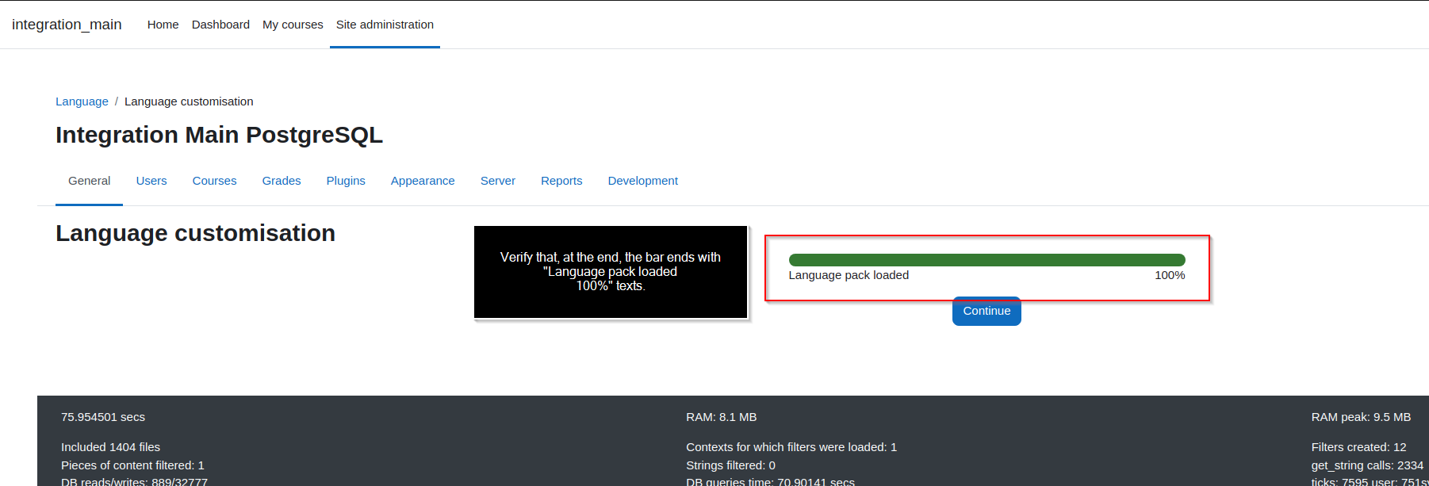The height and width of the screenshot is (486, 1429).
Task: Open My courses in top navigation
Action: pyautogui.click(x=293, y=25)
